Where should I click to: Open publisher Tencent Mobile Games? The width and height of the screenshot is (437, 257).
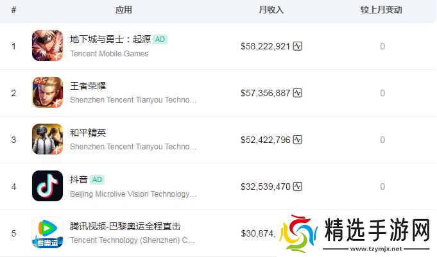(x=109, y=54)
